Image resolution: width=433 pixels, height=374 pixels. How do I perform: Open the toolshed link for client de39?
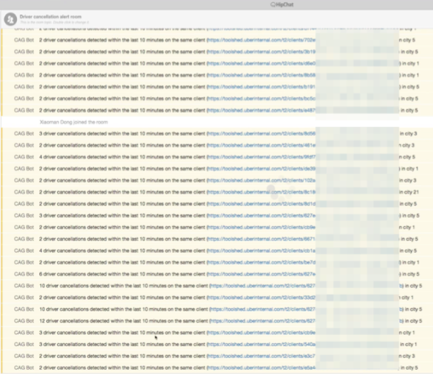pos(262,169)
